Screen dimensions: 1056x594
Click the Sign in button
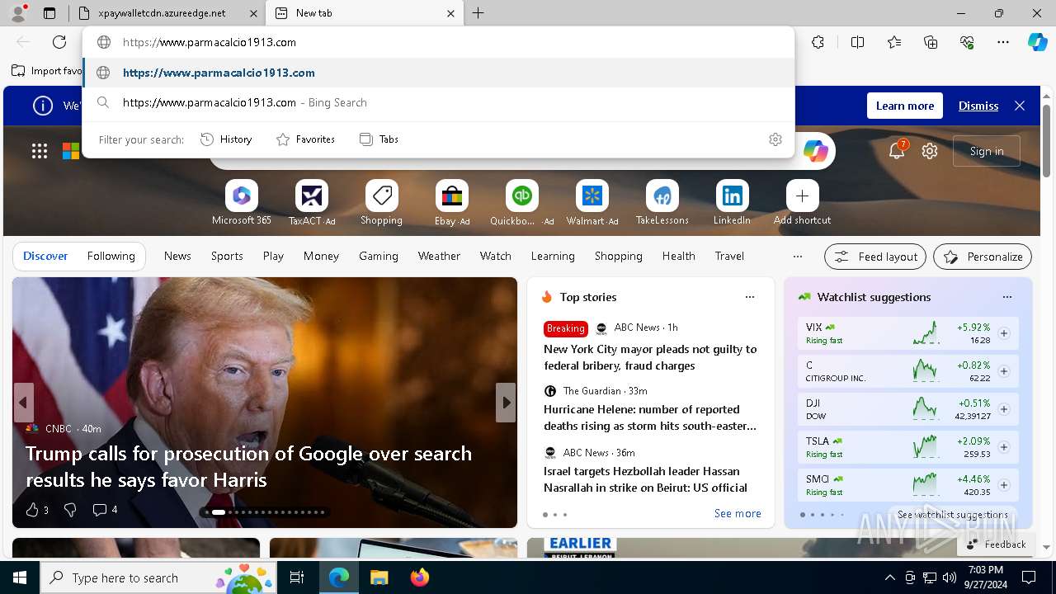(987, 151)
